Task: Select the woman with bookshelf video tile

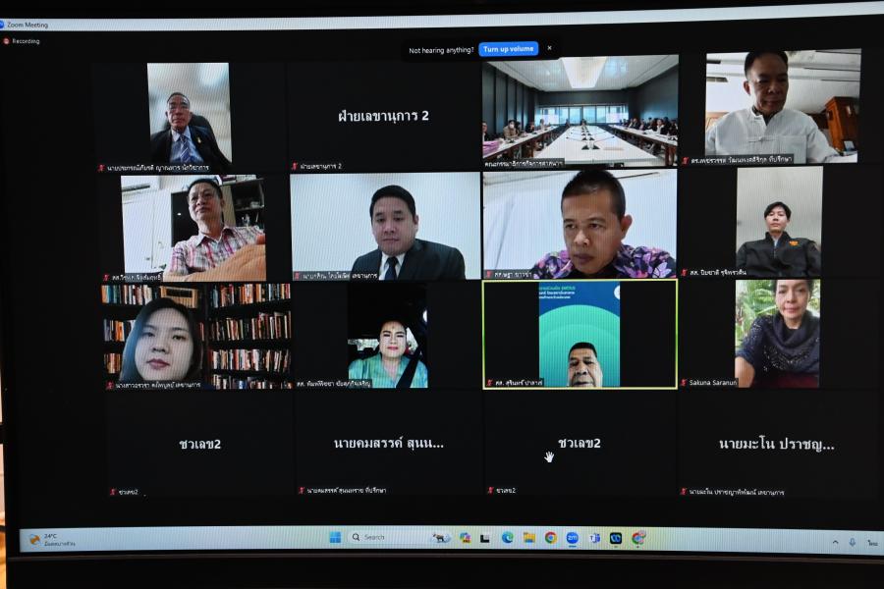Action: pos(196,334)
